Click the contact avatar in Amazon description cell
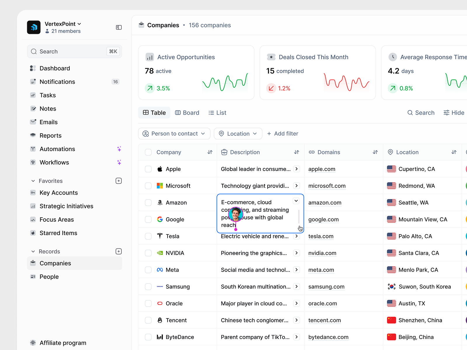This screenshot has width=467, height=350. 235,215
